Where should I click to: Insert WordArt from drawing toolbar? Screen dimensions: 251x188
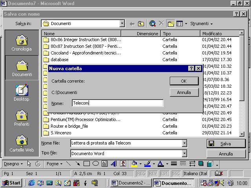114,164
